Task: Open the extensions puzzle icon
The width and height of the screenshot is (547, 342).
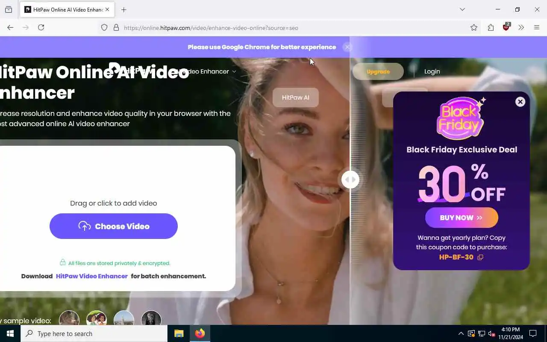Action: click(491, 27)
